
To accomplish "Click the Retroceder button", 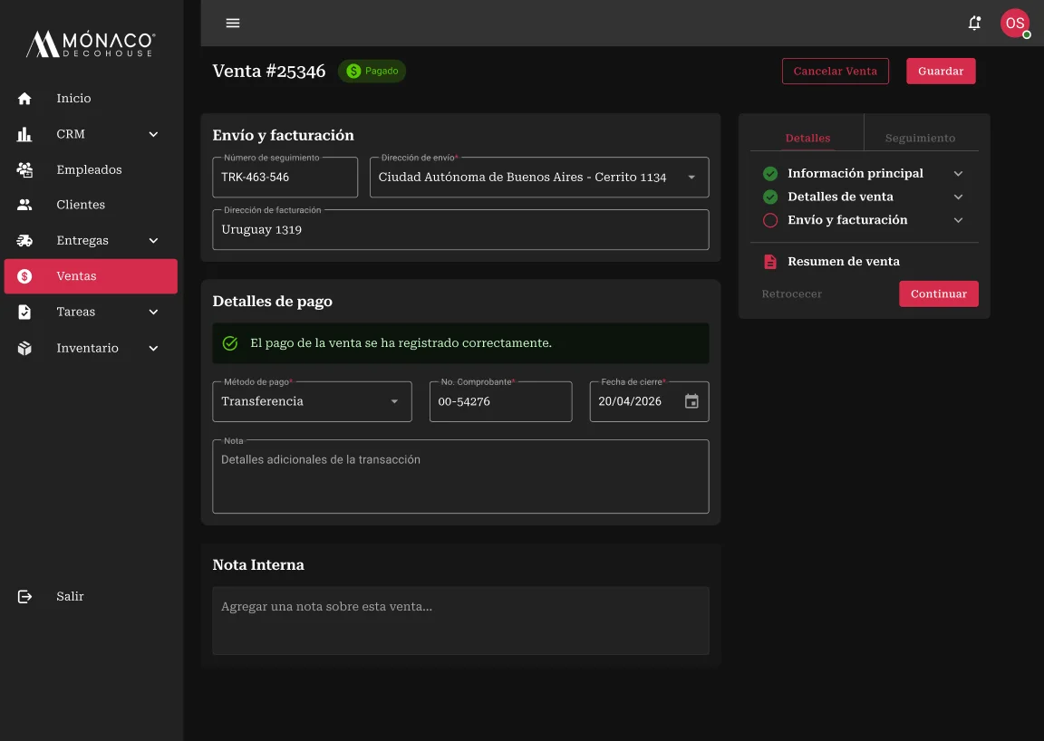I will 792,294.
